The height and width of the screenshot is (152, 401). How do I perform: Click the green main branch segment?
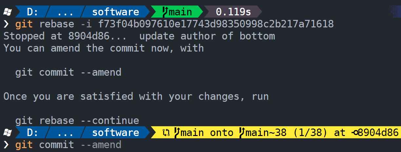pyautogui.click(x=177, y=12)
